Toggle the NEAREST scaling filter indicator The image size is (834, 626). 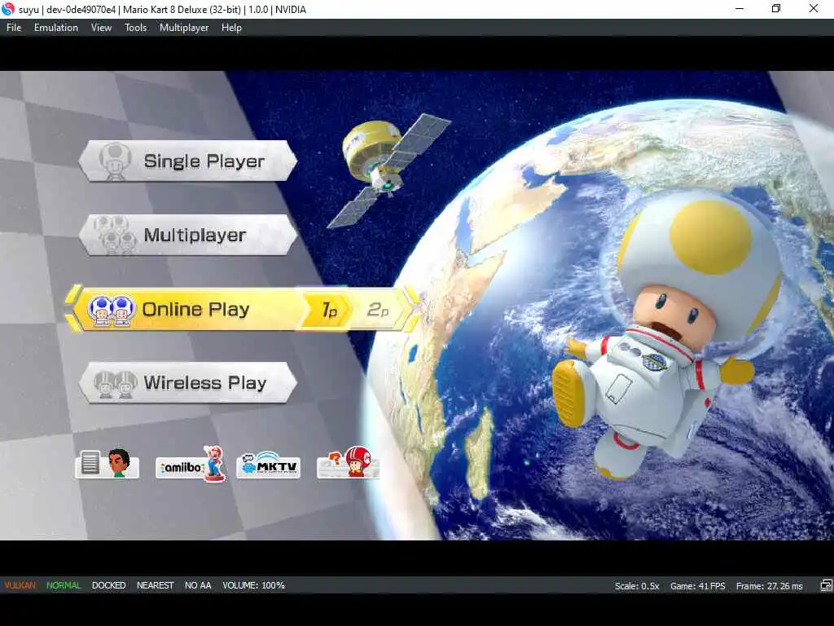pyautogui.click(x=155, y=585)
